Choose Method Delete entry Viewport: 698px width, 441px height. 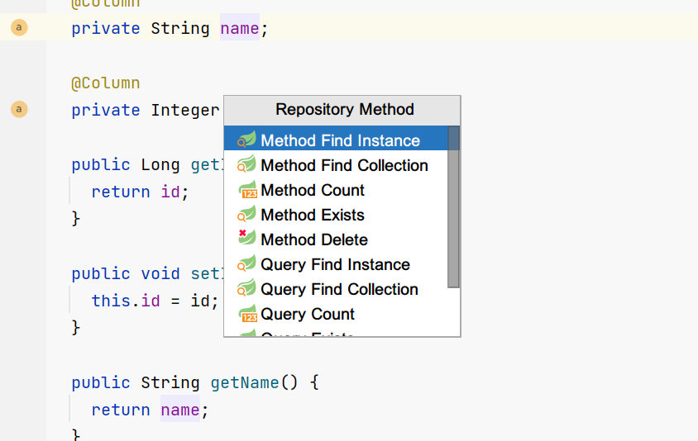(x=336, y=239)
